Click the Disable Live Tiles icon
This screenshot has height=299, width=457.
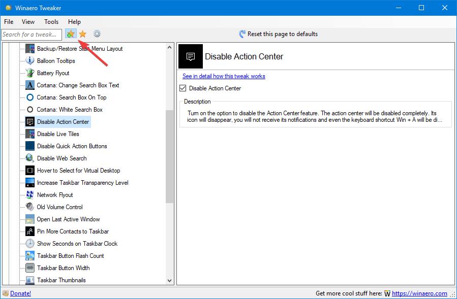[29, 134]
